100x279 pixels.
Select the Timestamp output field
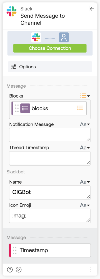[x=50, y=250]
